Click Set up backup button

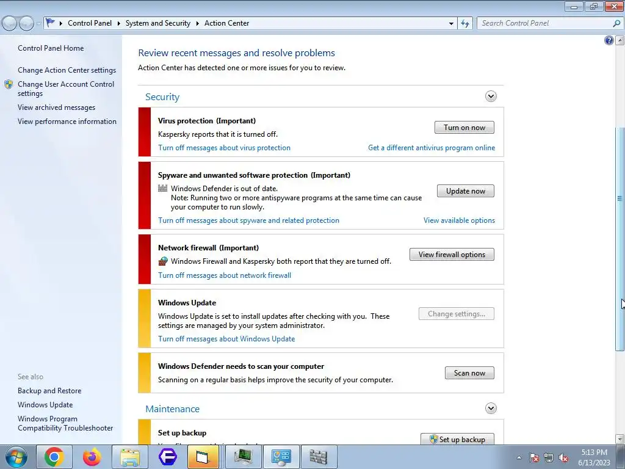[457, 439]
